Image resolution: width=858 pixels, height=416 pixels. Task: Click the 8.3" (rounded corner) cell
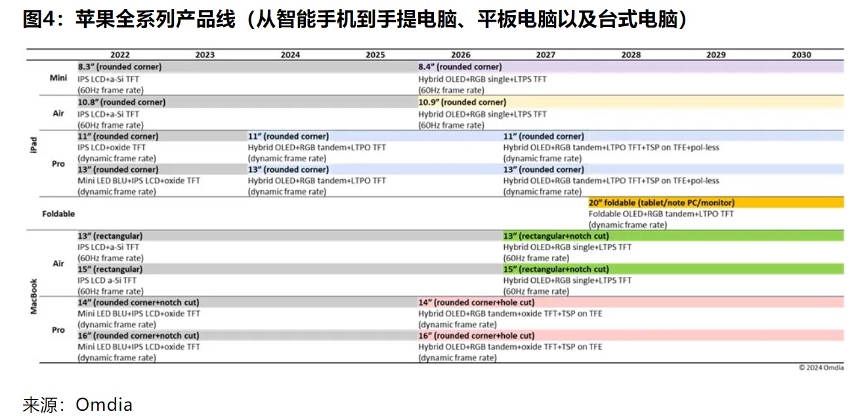pos(247,66)
